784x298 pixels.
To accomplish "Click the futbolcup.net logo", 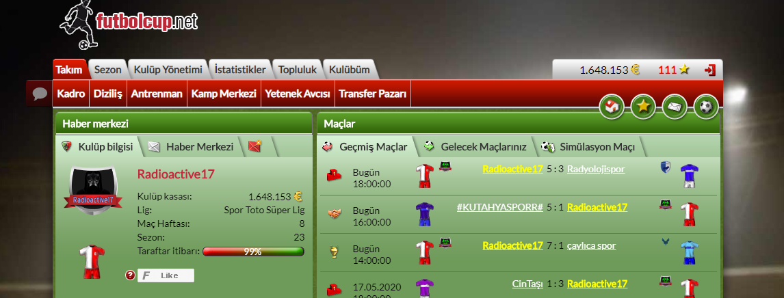I will (x=129, y=25).
